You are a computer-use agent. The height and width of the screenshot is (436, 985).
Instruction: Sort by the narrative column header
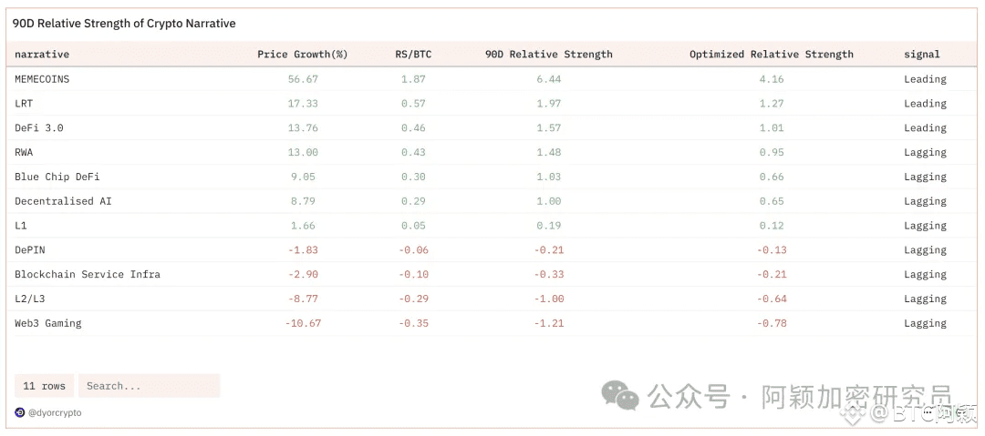[x=42, y=54]
